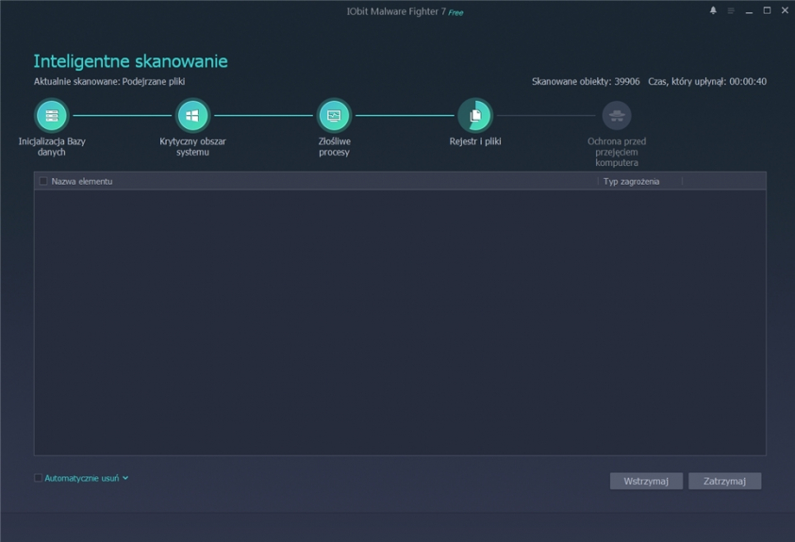This screenshot has height=542, width=795.
Task: Click the greyed-out Ochrona przed przejęciem komputera icon
Action: pyautogui.click(x=617, y=116)
